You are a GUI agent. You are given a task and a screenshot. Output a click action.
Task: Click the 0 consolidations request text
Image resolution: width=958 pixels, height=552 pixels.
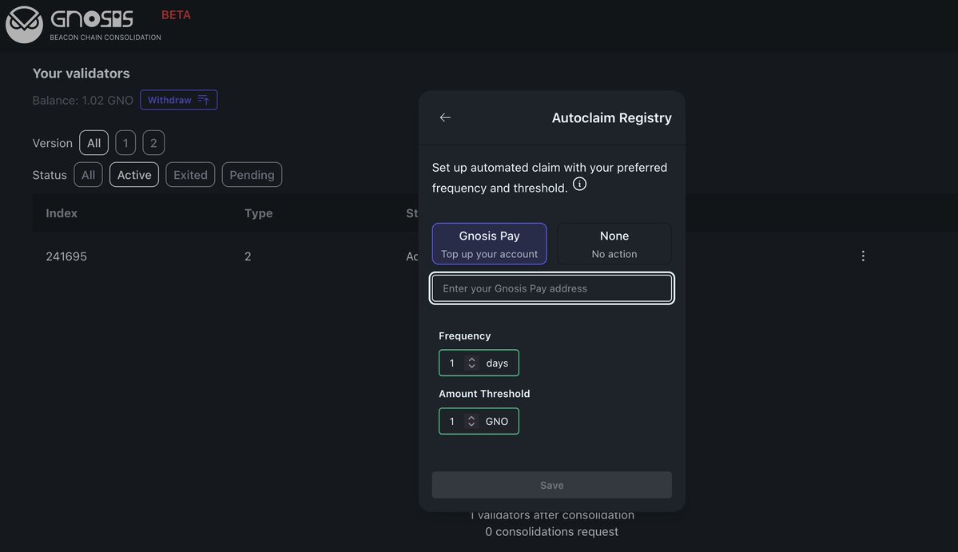551,532
